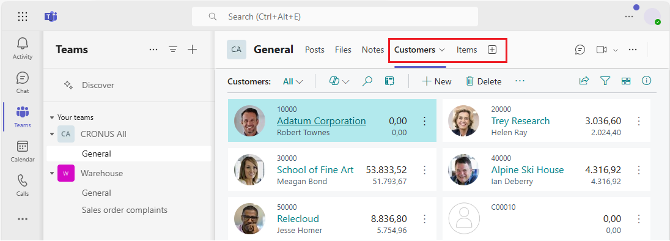Open Calendar in the left rail

click(x=23, y=151)
